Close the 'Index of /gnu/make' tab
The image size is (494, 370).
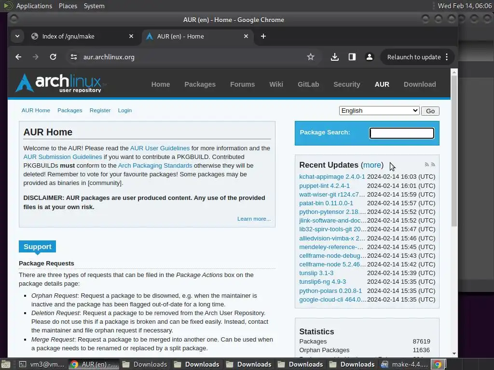(131, 36)
